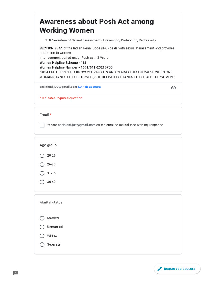Click the SECTION 354A bold description text
The height and width of the screenshot is (289, 216).
(x=51, y=48)
